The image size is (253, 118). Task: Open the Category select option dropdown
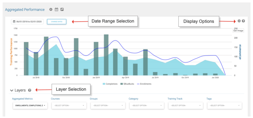tap(147, 105)
